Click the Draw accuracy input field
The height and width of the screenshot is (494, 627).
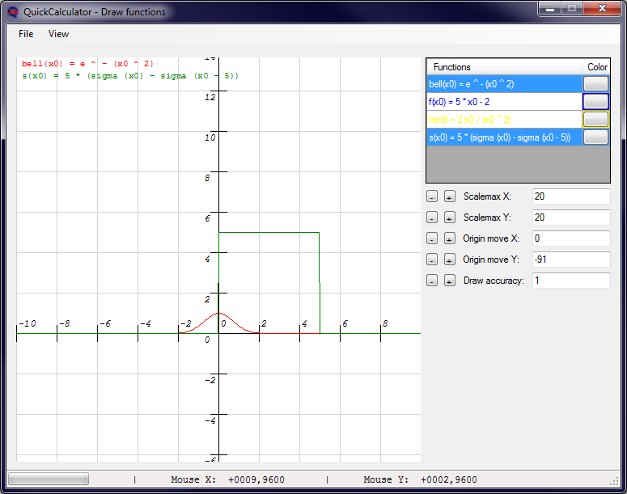point(571,281)
